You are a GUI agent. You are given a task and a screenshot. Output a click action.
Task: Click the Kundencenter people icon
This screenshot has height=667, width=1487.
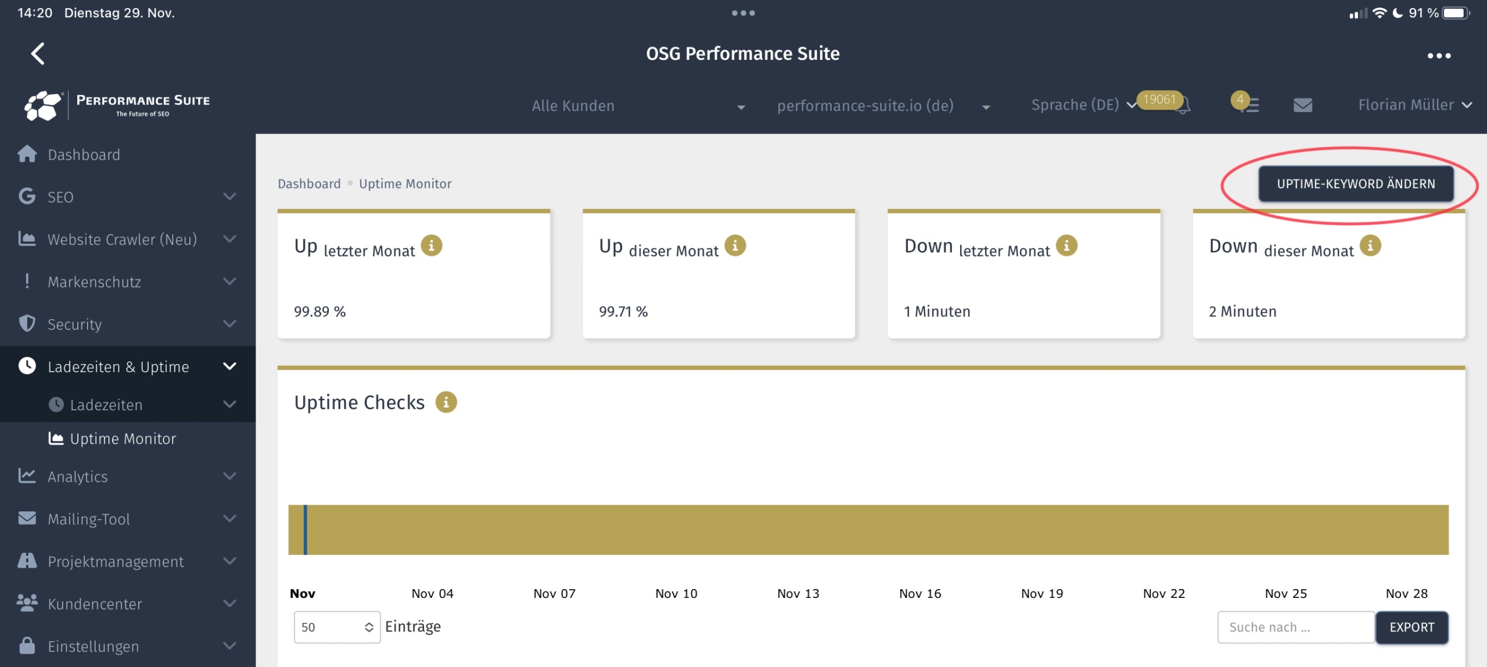tap(27, 603)
